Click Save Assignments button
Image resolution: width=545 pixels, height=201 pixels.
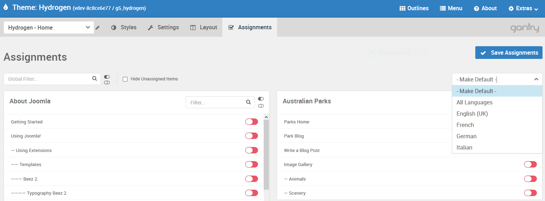point(509,53)
